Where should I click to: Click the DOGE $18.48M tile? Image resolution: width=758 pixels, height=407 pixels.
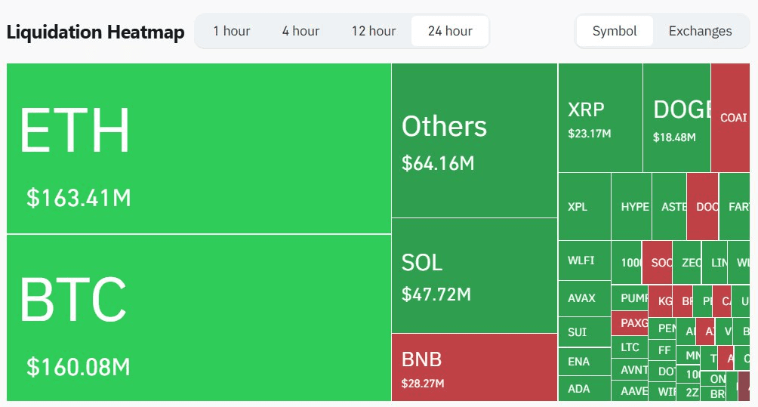(676, 118)
